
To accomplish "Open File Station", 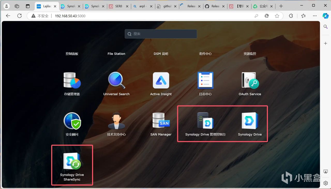I will click(116, 54).
